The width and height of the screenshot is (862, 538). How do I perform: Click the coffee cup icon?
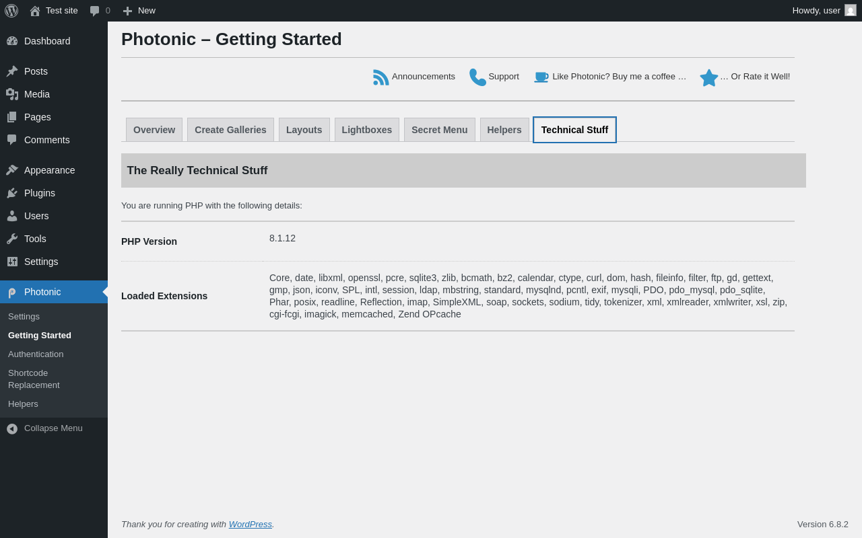[x=541, y=77]
